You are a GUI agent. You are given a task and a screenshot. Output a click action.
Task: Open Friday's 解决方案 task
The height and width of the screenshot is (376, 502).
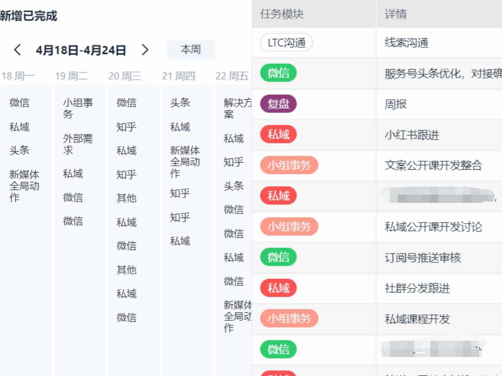237,108
